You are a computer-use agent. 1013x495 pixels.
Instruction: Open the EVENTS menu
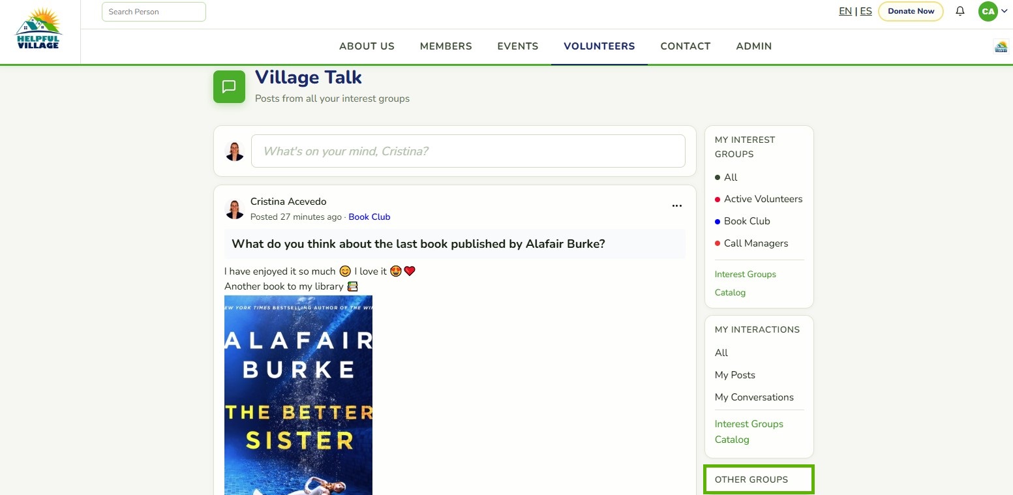(x=518, y=46)
